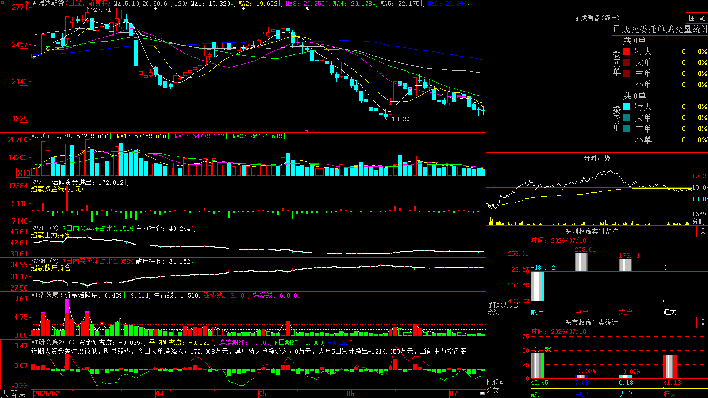Open the SVSH (7) indicator label

[45, 261]
